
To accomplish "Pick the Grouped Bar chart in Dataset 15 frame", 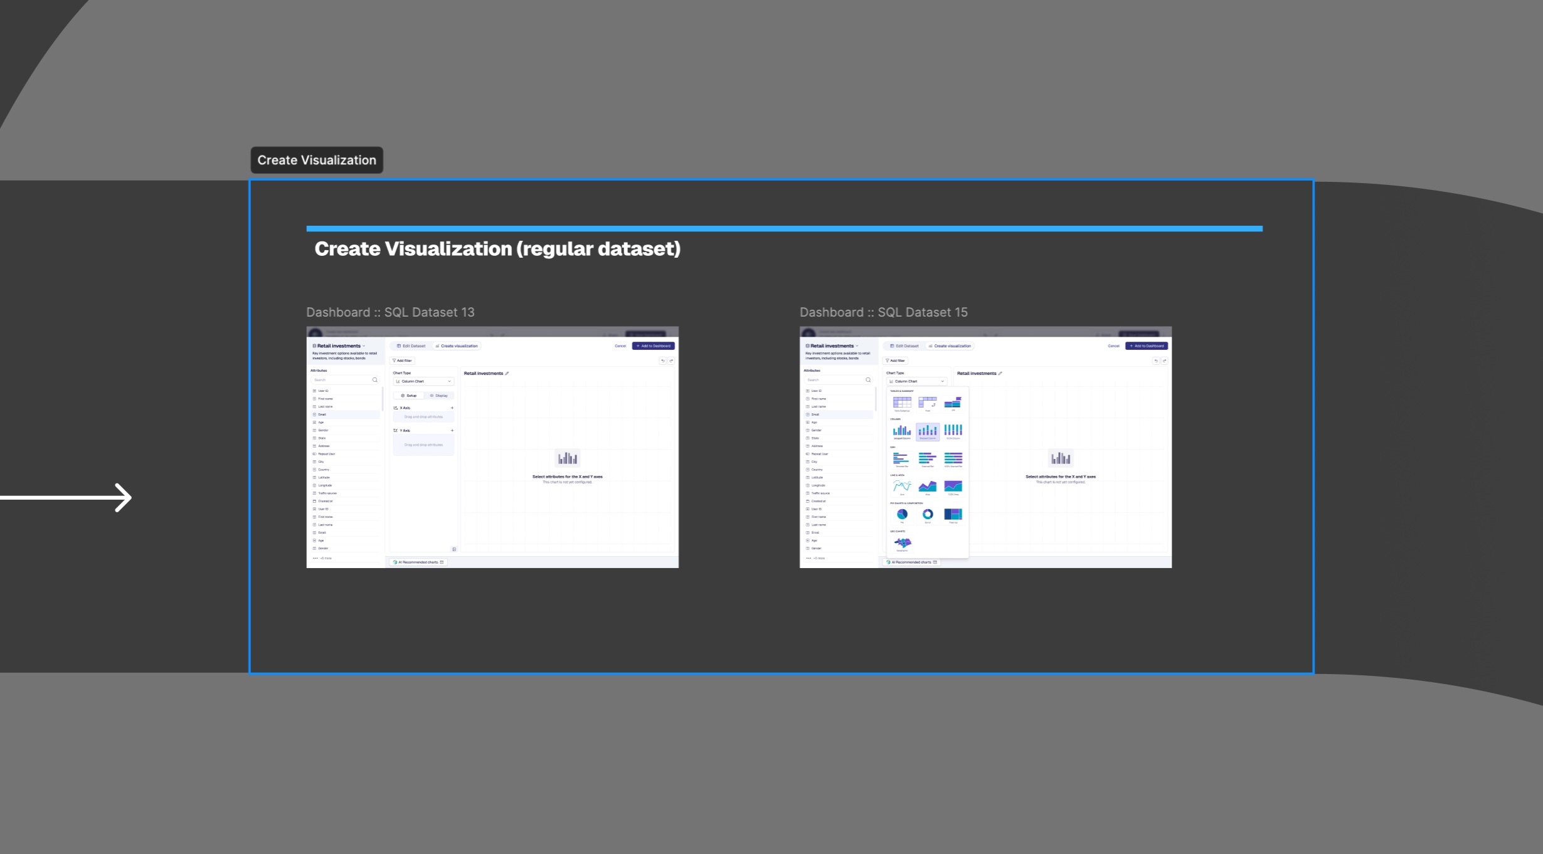I will (x=902, y=460).
